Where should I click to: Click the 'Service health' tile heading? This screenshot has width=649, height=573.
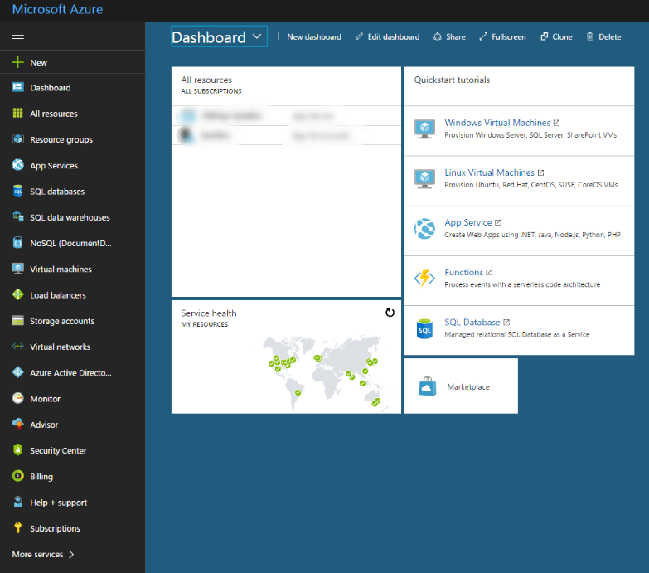(209, 313)
